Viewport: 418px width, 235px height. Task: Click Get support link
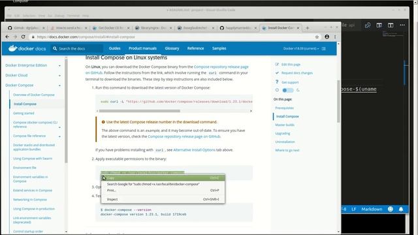pyautogui.click(x=290, y=82)
